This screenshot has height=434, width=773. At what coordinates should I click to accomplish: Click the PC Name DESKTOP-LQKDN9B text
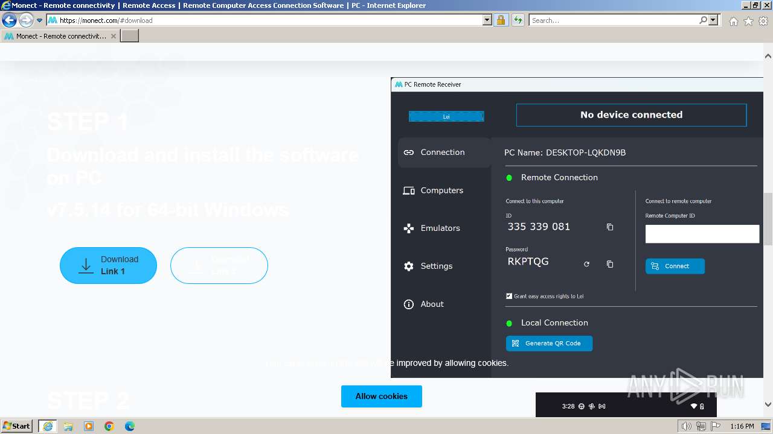point(565,153)
